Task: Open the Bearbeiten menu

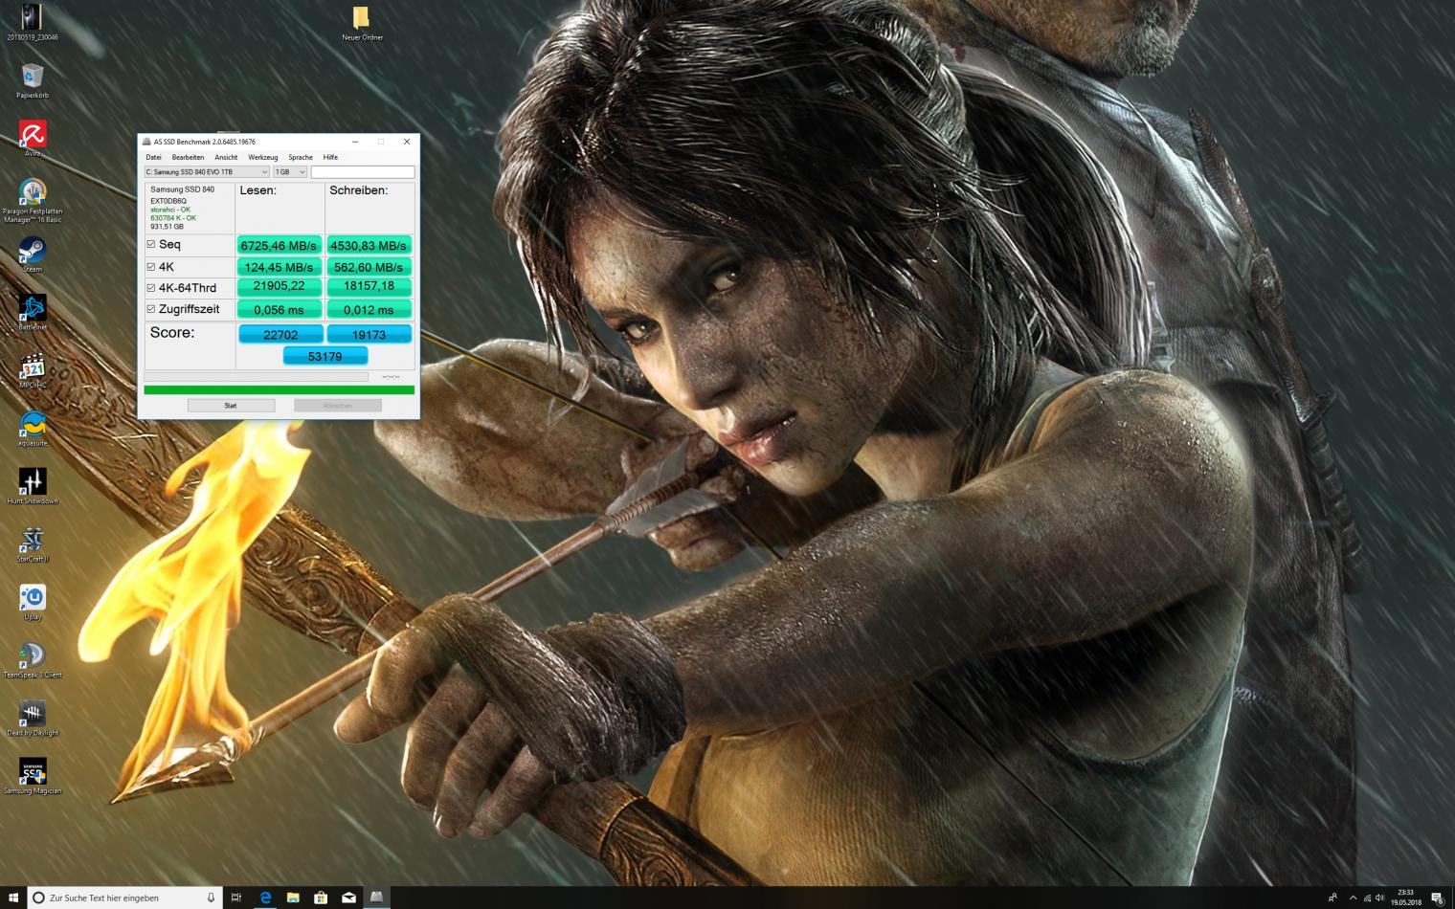Action: [x=188, y=157]
